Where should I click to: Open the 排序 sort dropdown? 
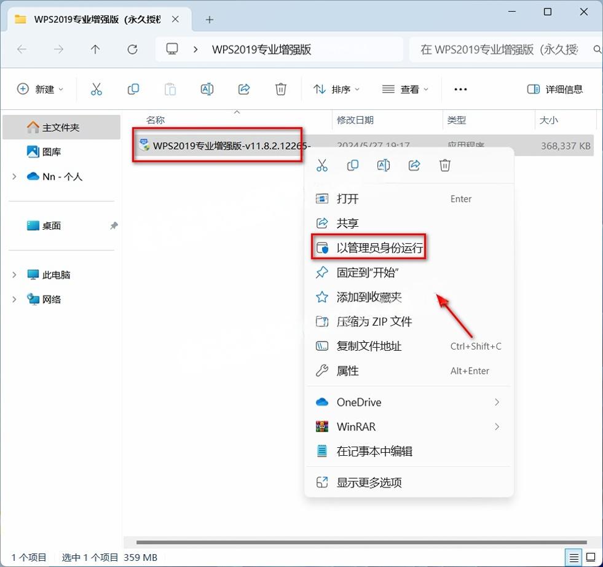[x=337, y=89]
